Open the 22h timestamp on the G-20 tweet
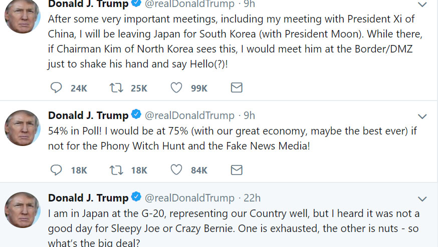 (x=252, y=198)
